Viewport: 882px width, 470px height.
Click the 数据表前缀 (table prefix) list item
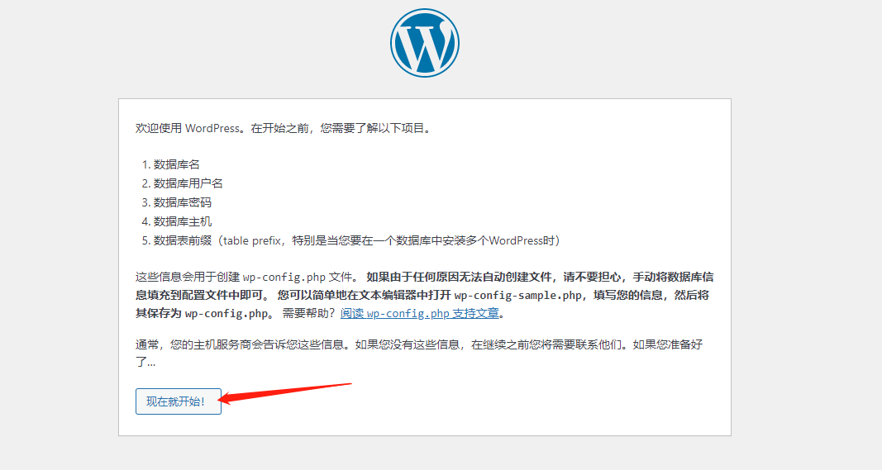(357, 240)
